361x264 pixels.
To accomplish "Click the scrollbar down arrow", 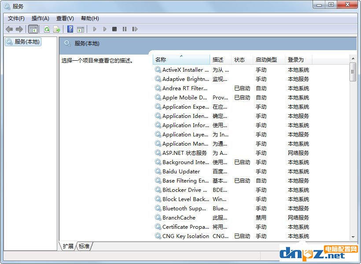I will tap(353, 237).
